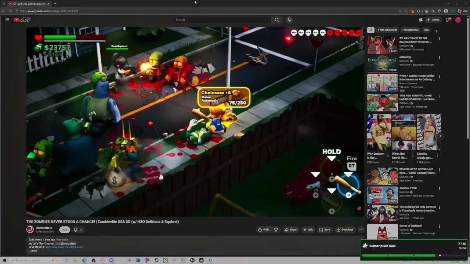Save video with the Save button

(325, 230)
